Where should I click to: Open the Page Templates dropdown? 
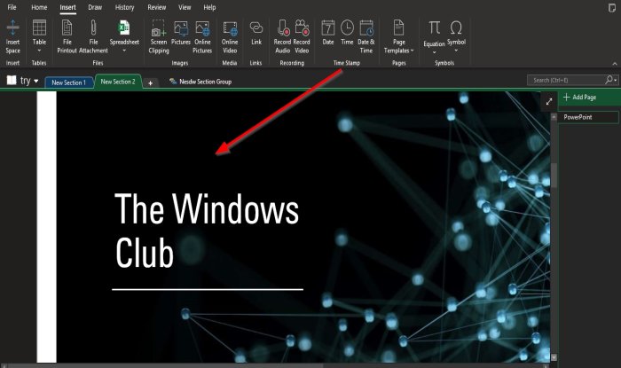pyautogui.click(x=399, y=36)
